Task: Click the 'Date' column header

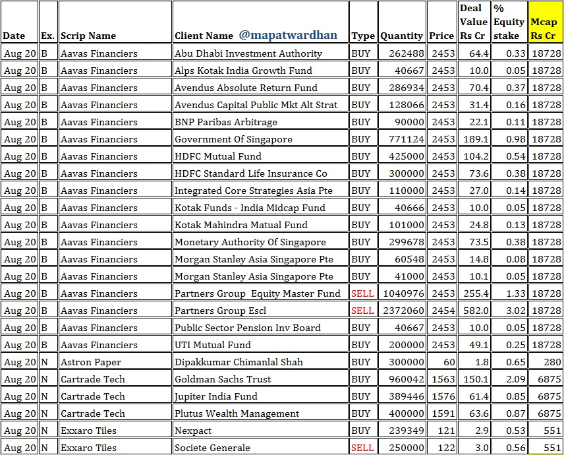Action: tap(19, 22)
